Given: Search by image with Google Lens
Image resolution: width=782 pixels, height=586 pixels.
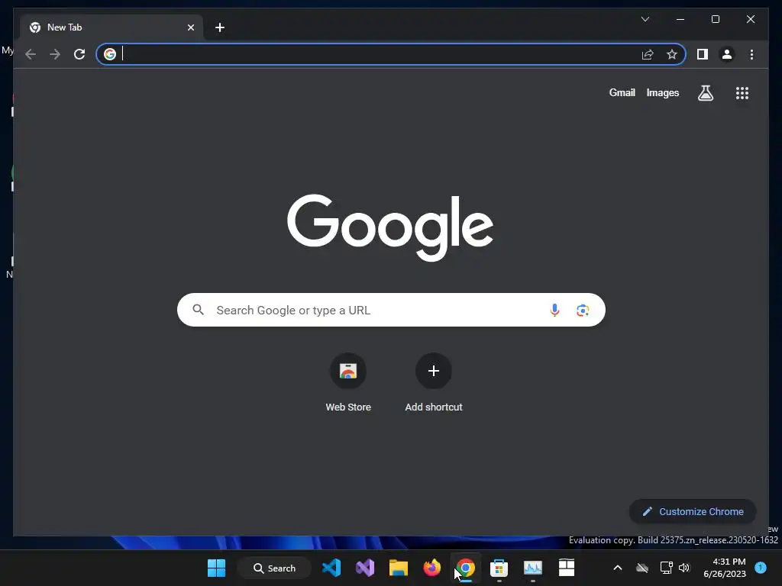Looking at the screenshot, I should coord(583,310).
